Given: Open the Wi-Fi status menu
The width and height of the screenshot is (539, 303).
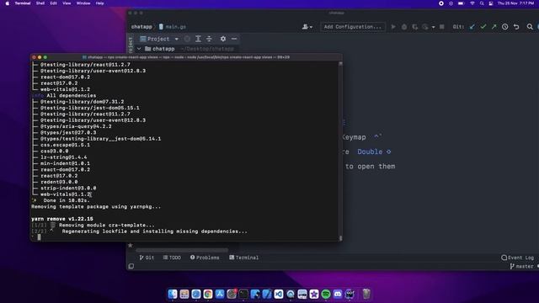Looking at the screenshot, I should (472, 3).
